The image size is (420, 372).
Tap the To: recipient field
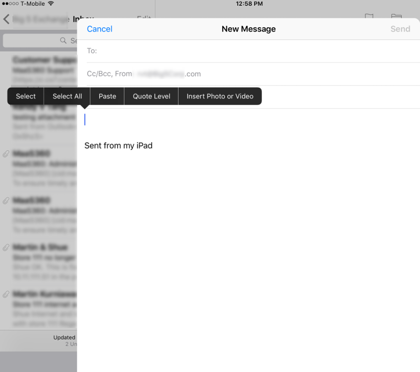tap(253, 51)
